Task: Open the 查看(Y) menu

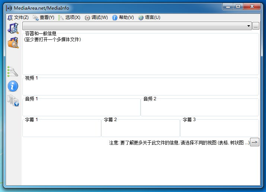Action: [x=44, y=17]
